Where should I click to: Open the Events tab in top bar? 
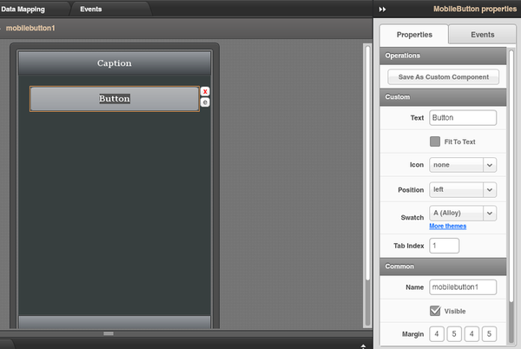(x=91, y=9)
